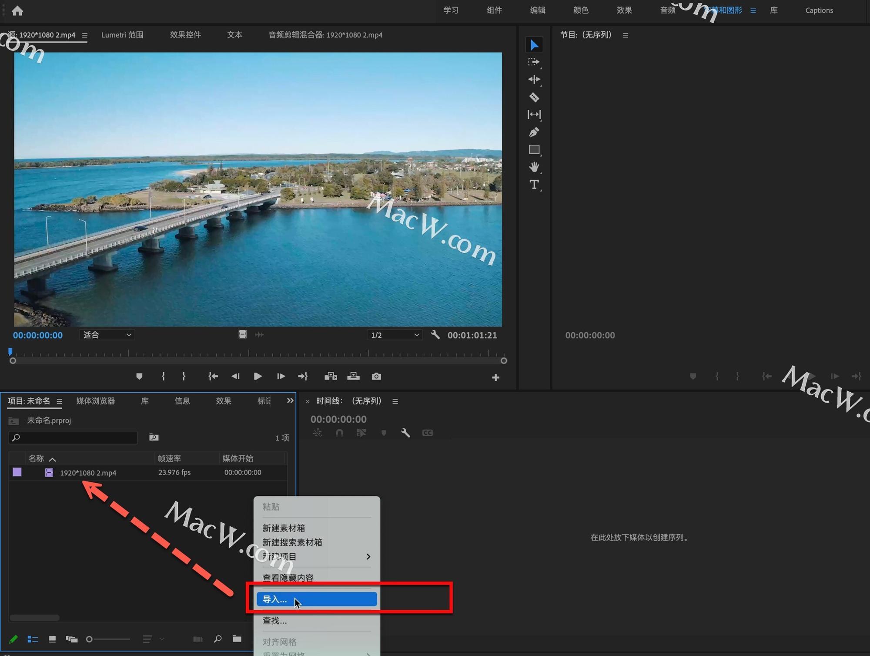Select the Rectangle tool
The height and width of the screenshot is (656, 870).
[534, 150]
